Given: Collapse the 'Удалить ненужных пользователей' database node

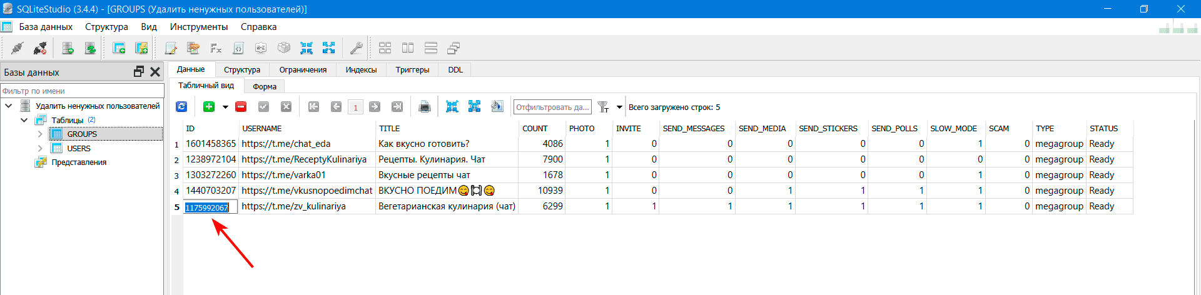Looking at the screenshot, I should pos(9,106).
